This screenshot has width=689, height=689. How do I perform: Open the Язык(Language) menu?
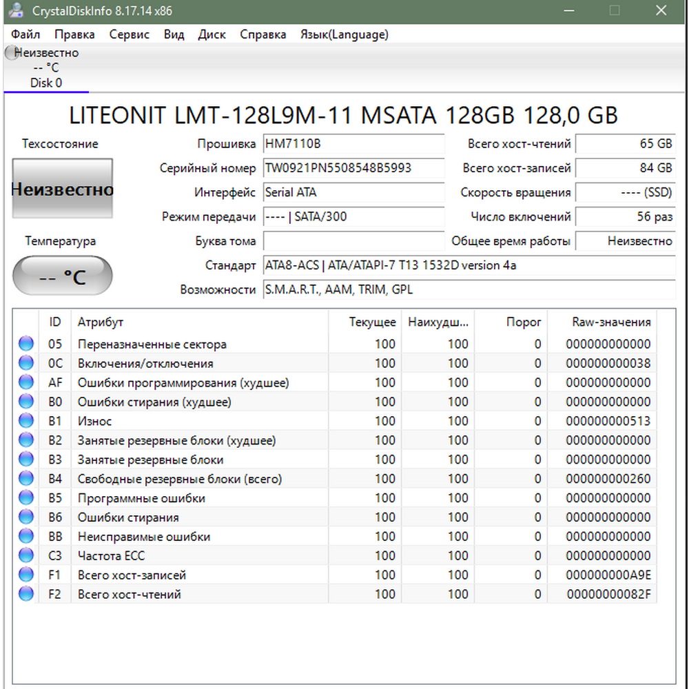pyautogui.click(x=344, y=34)
